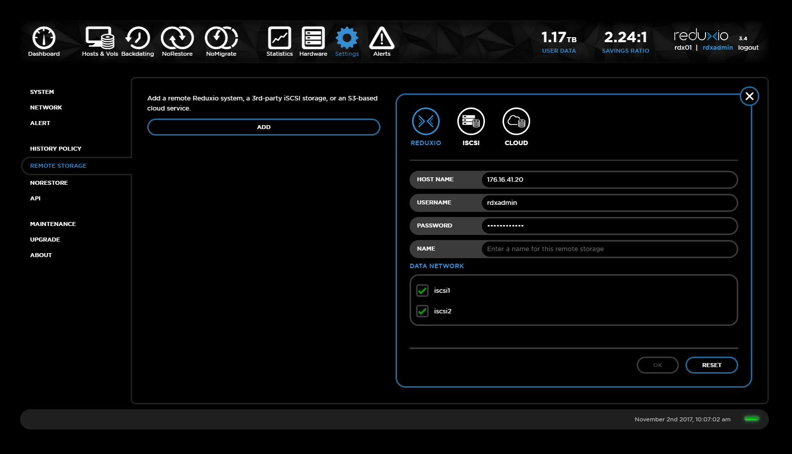Open the System settings section
Image resolution: width=792 pixels, height=454 pixels.
click(42, 92)
